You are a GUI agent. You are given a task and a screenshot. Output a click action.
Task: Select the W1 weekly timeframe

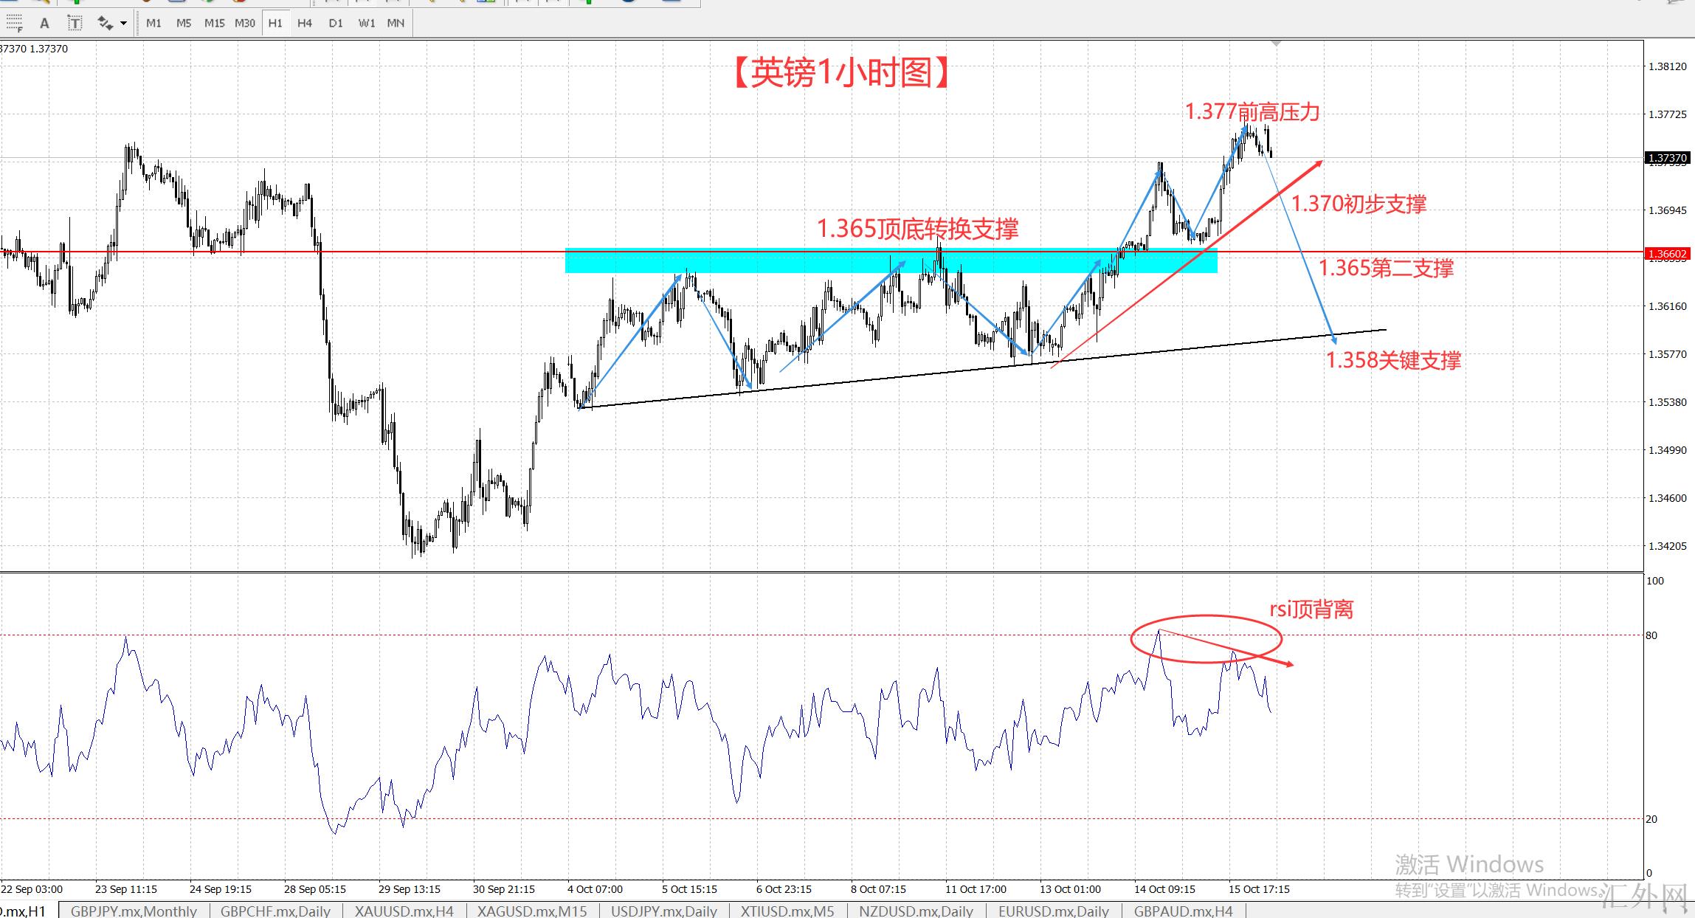[x=366, y=24]
